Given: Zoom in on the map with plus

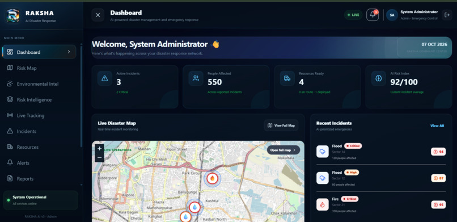Looking at the screenshot, I should coord(99,149).
